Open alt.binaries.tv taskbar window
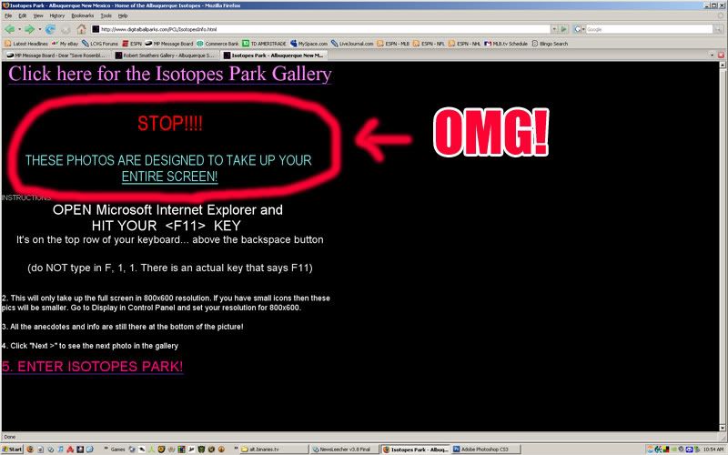The height and width of the screenshot is (455, 728). 274,450
